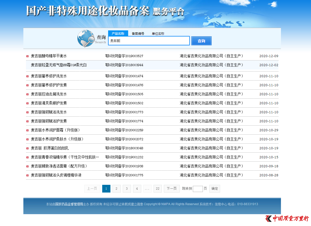Jump to last page 22
Image resolution: width=311 pixels, height=226 pixels.
(x=158, y=189)
